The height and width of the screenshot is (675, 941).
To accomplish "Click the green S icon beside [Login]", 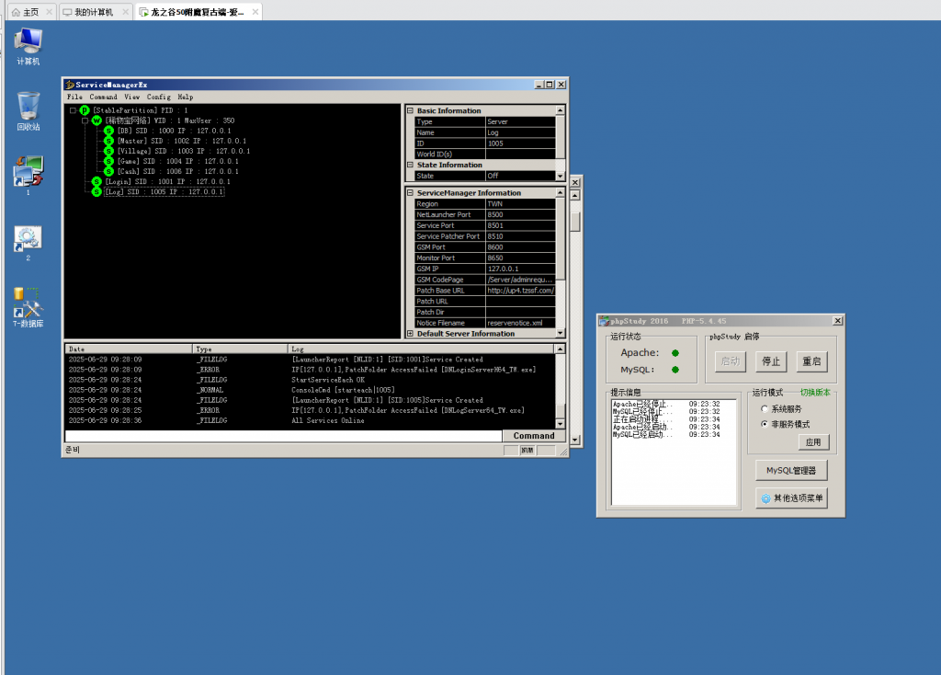I will [96, 182].
